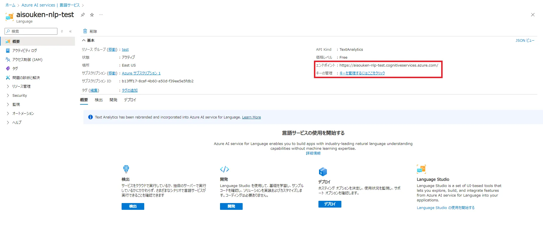Screen dimensions: 543x251
Task: Click the Free pricing tier value
Action: point(343,57)
